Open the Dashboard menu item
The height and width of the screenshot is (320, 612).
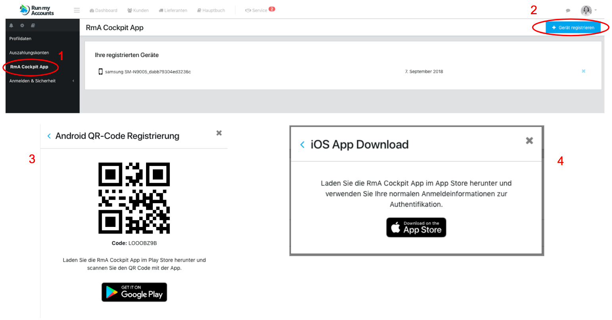(x=104, y=10)
